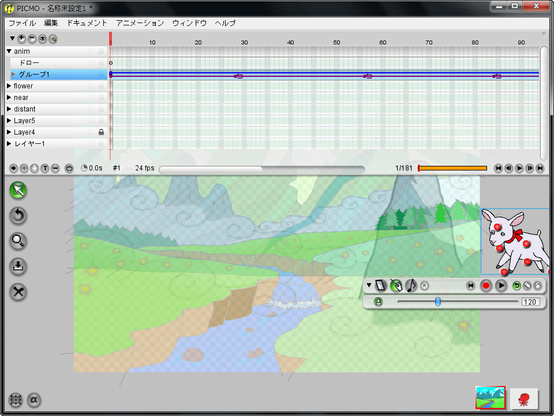Select the arrow selection tool
The height and width of the screenshot is (416, 554).
click(x=18, y=190)
